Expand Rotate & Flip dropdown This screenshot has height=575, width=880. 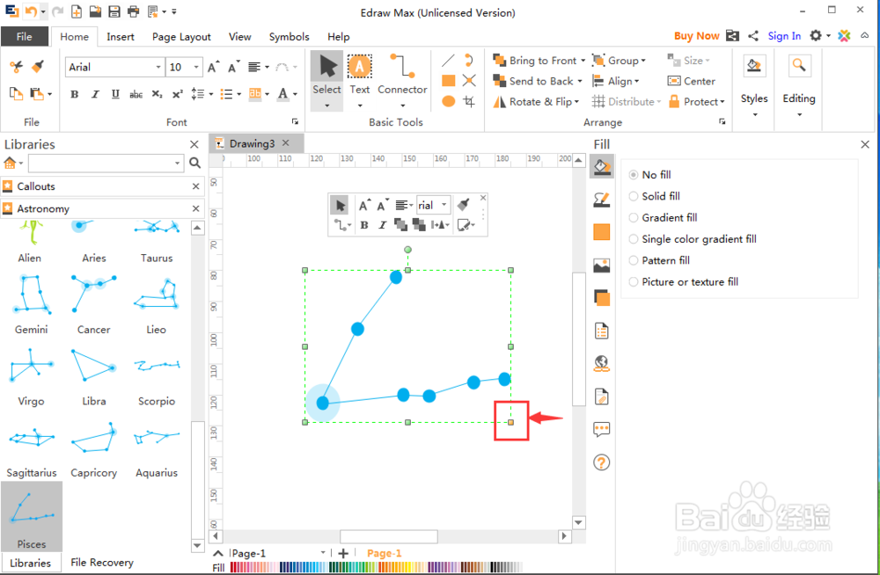click(577, 102)
